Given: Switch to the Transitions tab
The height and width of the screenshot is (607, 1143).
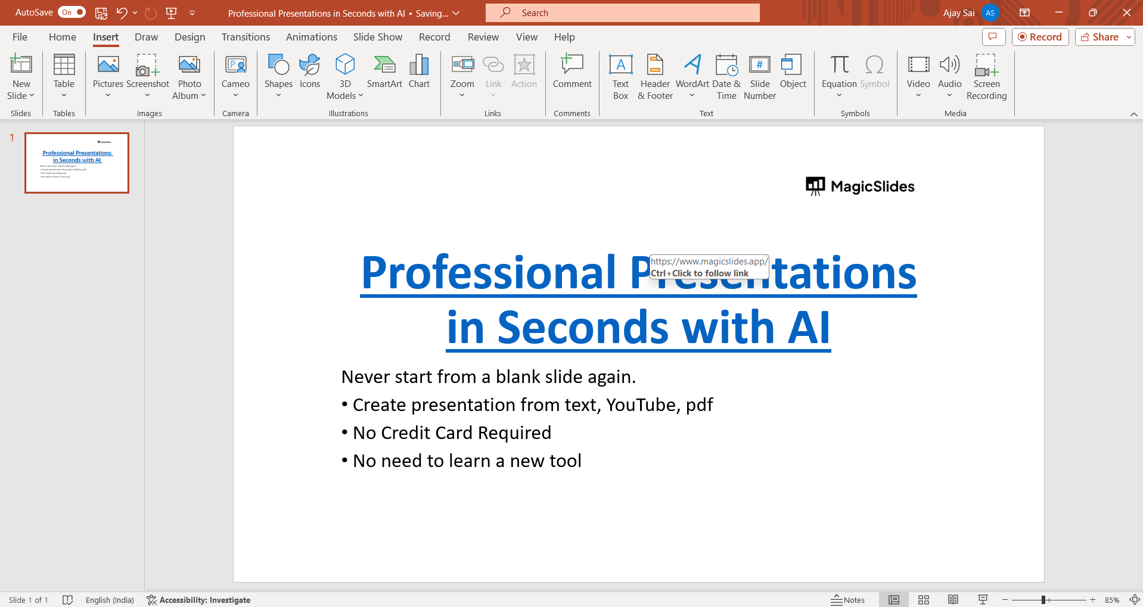Looking at the screenshot, I should [246, 37].
